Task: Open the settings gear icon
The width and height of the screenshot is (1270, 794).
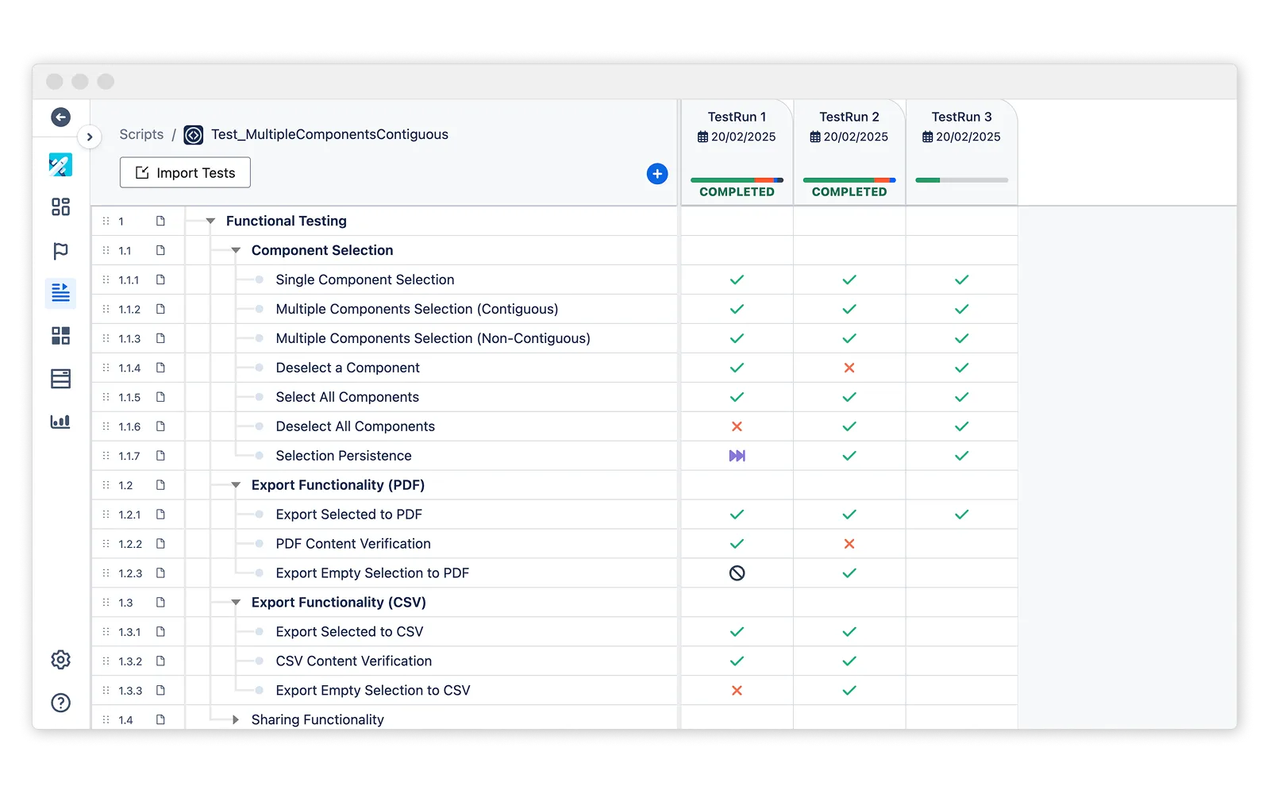Action: coord(60,660)
